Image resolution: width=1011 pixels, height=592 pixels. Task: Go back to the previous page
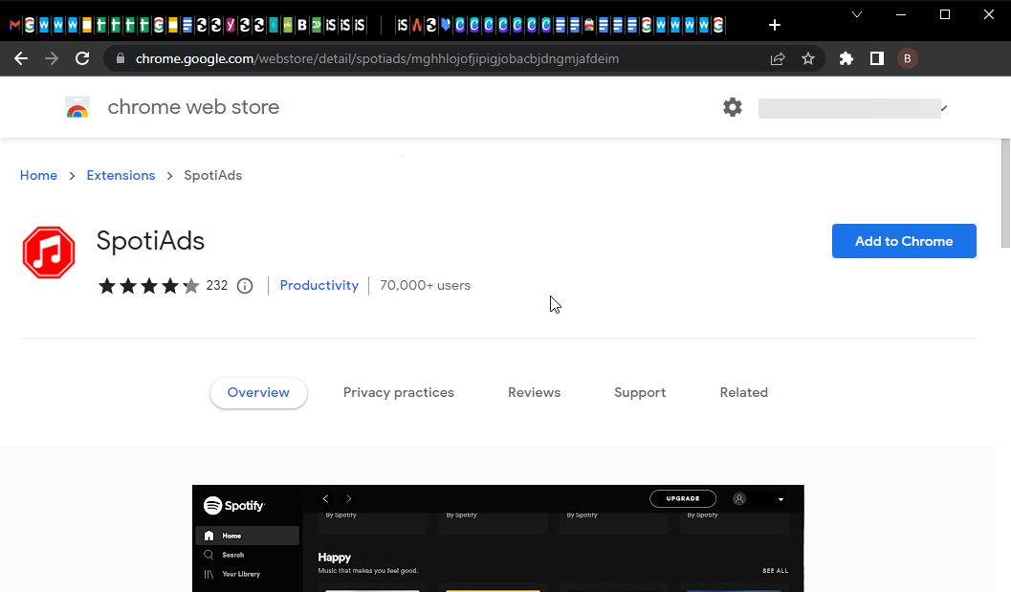(21, 58)
